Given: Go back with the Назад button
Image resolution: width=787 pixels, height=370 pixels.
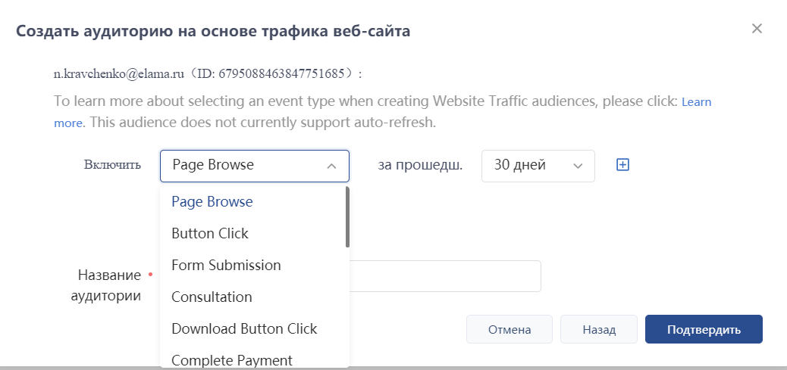Looking at the screenshot, I should click(599, 330).
